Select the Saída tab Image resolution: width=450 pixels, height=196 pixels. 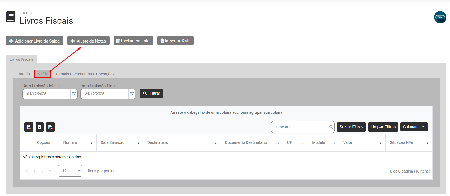pyautogui.click(x=43, y=74)
